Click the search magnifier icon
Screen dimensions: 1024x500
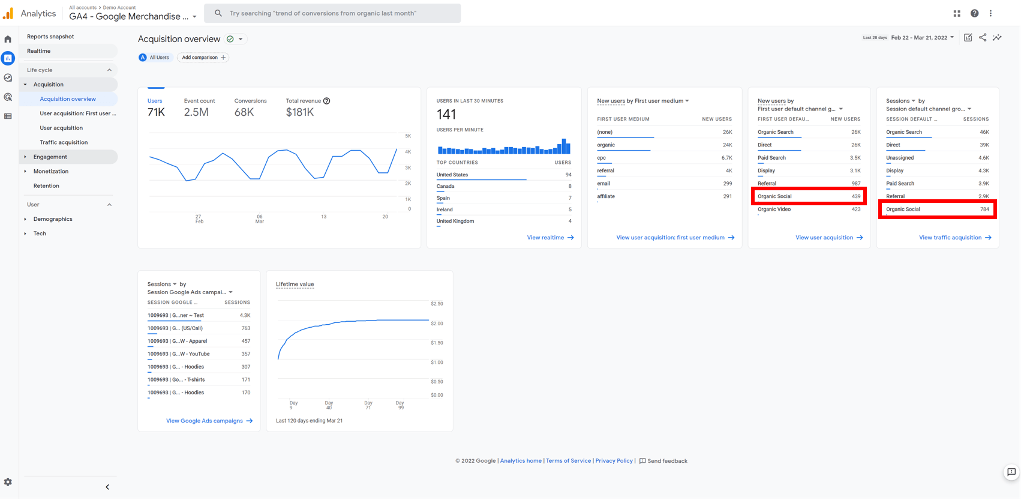click(x=218, y=13)
